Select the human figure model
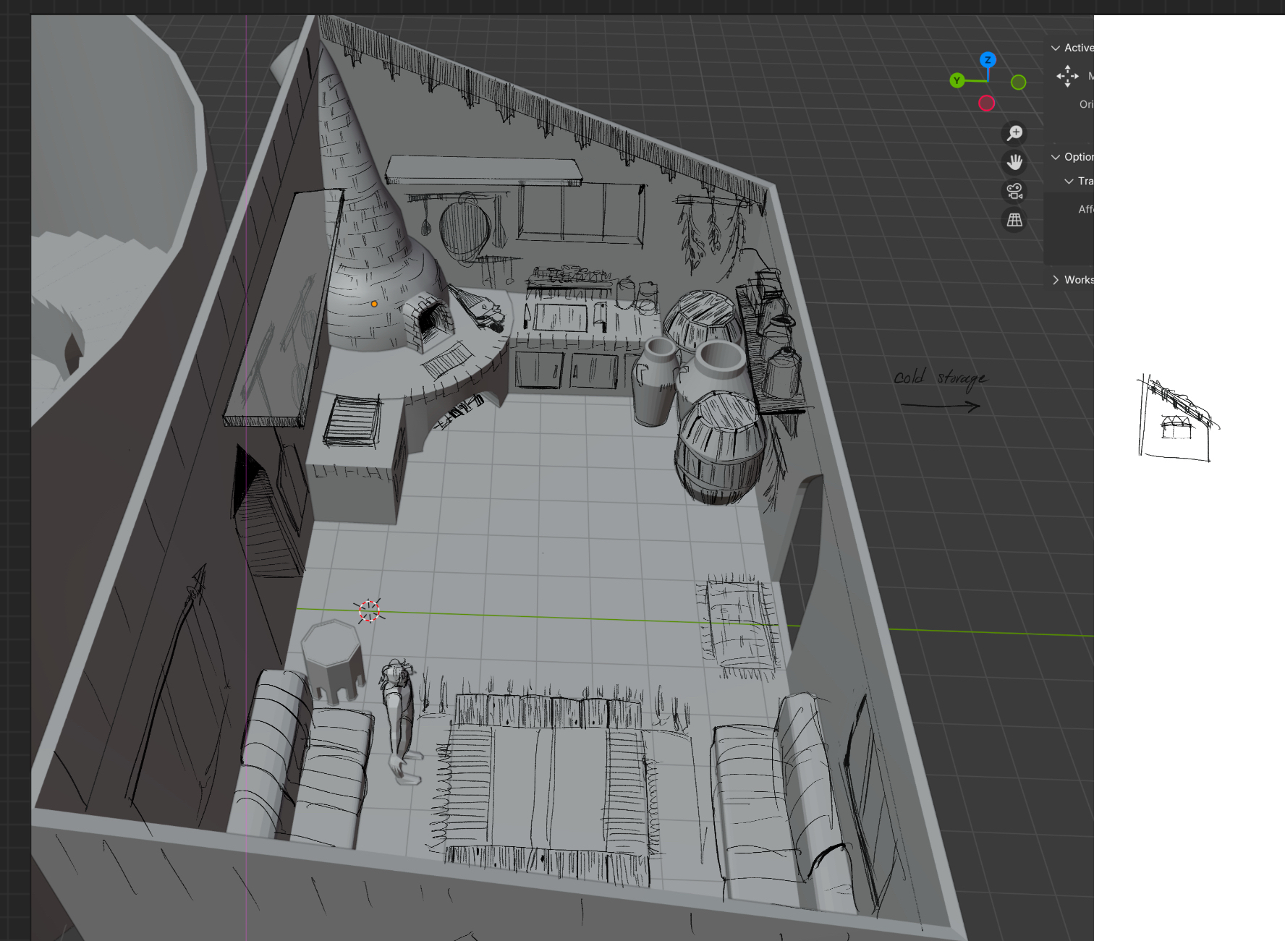The image size is (1285, 941). point(399,716)
